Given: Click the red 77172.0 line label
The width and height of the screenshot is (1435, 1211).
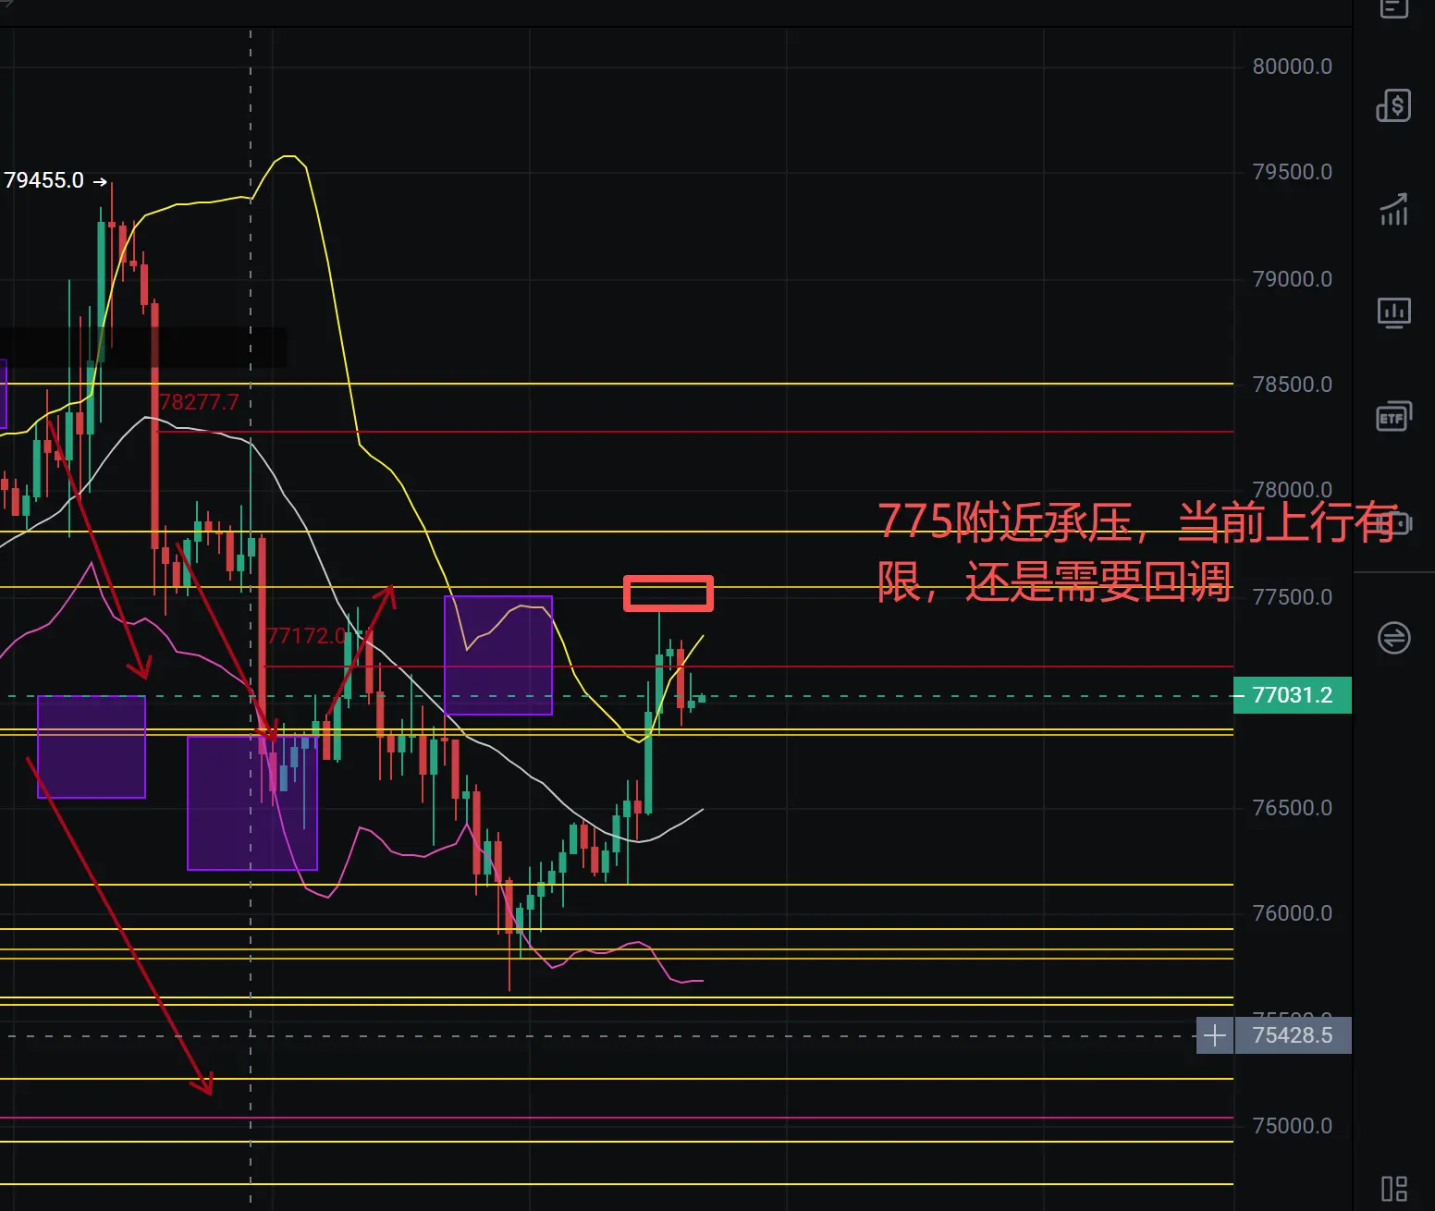Looking at the screenshot, I should point(306,636).
